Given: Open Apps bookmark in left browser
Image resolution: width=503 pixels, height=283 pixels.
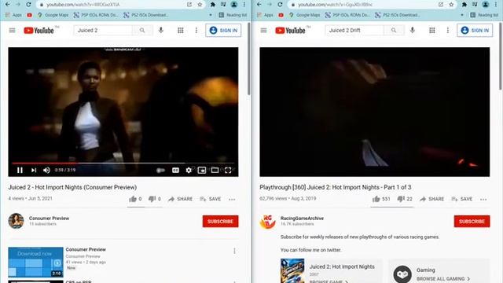Looking at the screenshot, I should pos(13,15).
